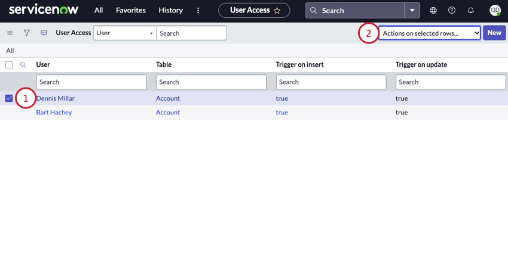
Task: Open the User search field dropdown
Action: click(125, 33)
